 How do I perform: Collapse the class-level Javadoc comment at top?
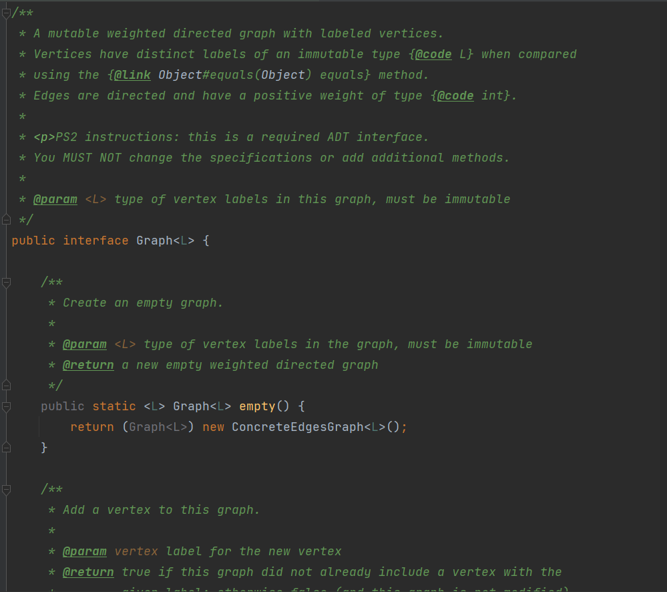coord(7,13)
